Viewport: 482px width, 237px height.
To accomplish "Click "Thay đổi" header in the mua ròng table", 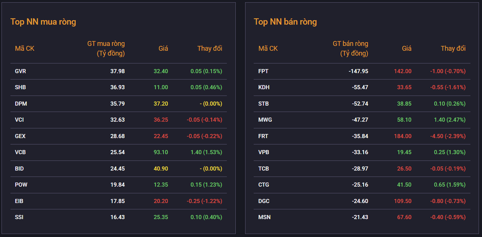I will [210, 49].
